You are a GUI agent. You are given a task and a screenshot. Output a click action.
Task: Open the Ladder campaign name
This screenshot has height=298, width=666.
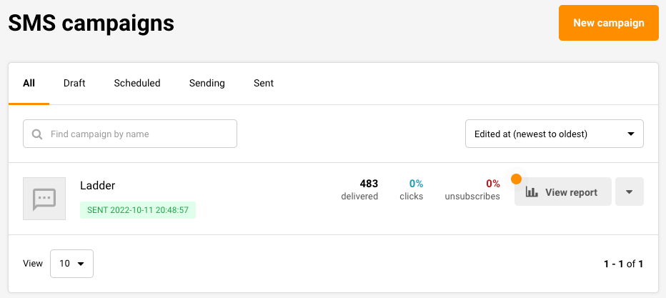tap(98, 185)
